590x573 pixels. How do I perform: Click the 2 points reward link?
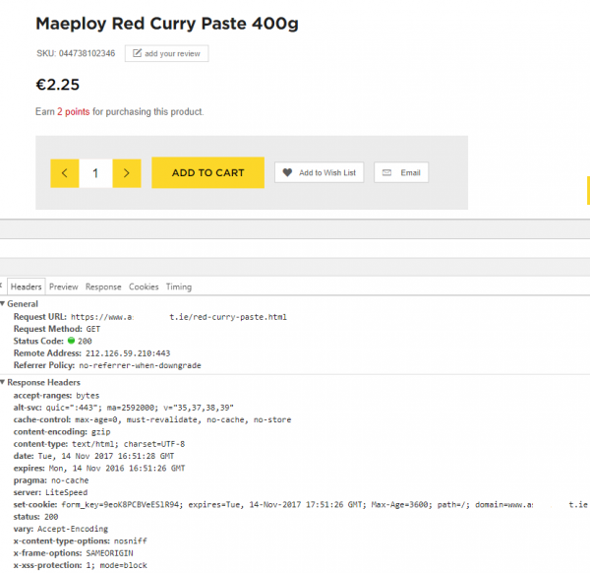coord(74,112)
